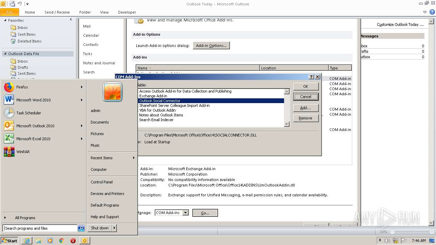Click the zoom slider in status bar
The height and width of the screenshot is (245, 436).
coord(412,232)
